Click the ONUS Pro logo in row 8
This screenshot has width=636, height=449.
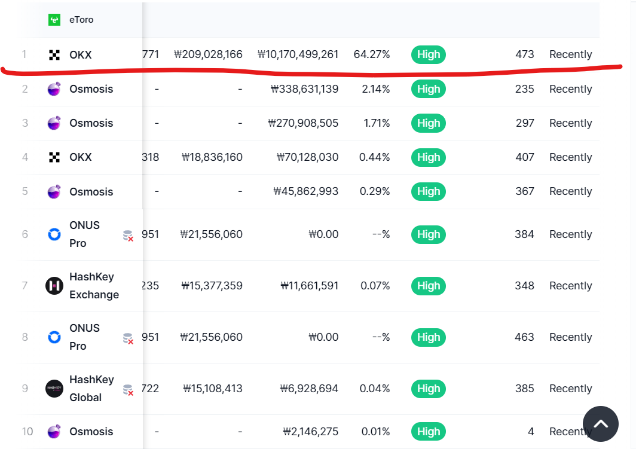point(54,337)
